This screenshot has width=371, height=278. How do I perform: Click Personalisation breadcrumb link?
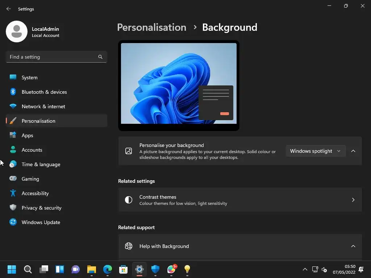tap(152, 28)
